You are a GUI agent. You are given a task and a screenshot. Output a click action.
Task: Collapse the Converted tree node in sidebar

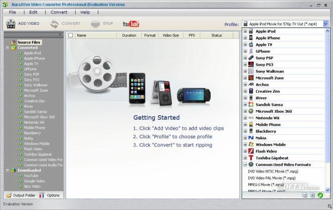point(8,48)
